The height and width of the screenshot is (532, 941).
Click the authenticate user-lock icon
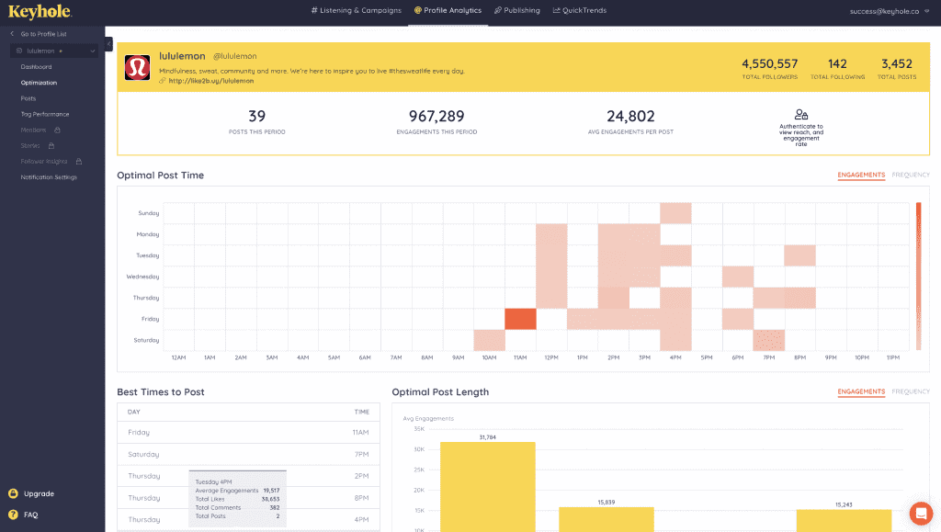801,115
